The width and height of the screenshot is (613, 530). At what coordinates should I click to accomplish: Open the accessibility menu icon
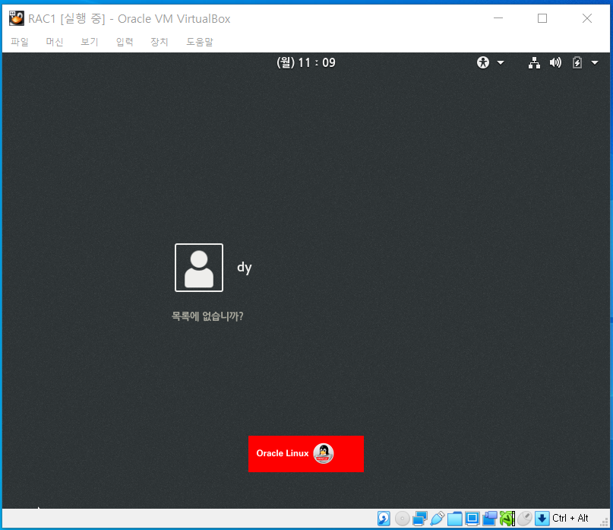(483, 62)
